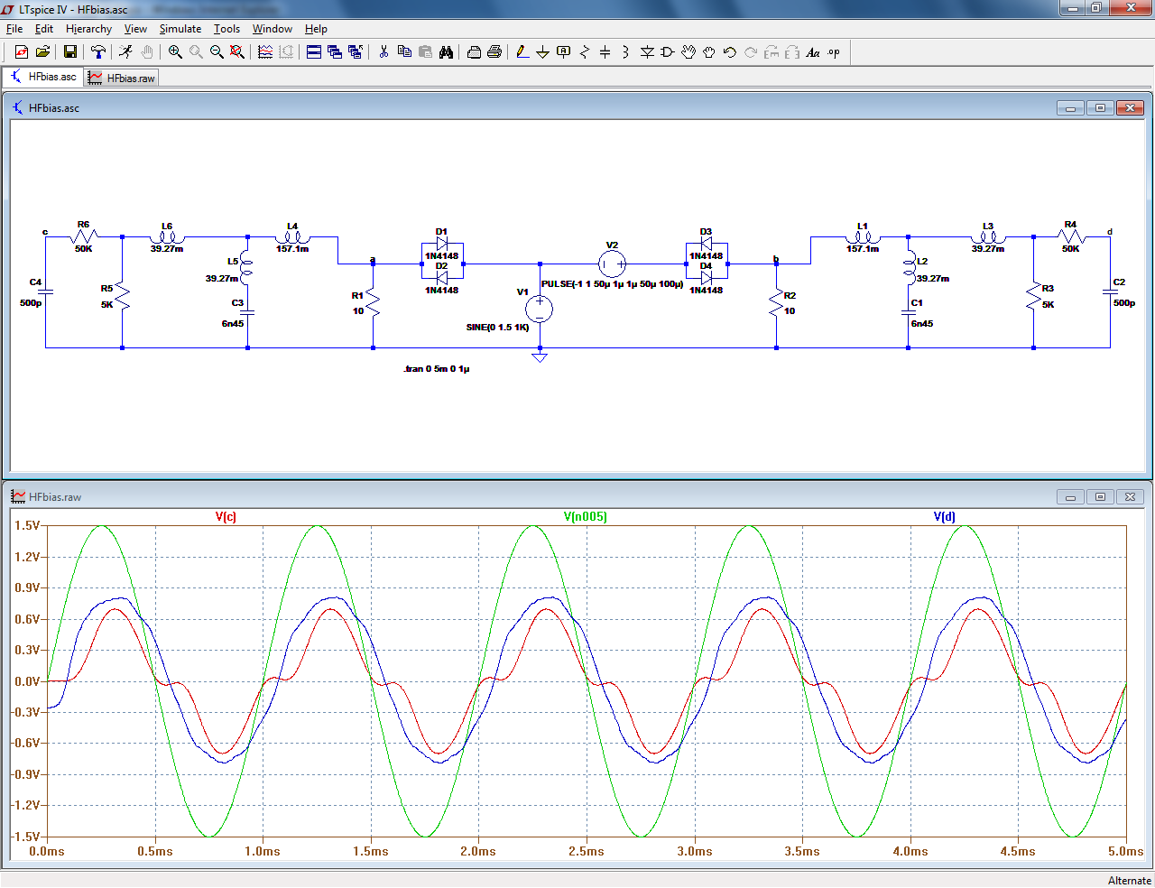Cascade windows toolbar icon
Image resolution: width=1155 pixels, height=888 pixels.
pyautogui.click(x=335, y=52)
